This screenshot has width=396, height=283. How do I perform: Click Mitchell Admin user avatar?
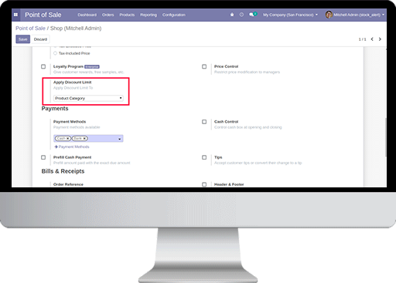[329, 15]
